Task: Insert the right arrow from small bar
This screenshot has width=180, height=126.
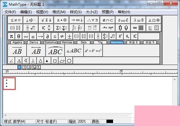Action: click(40, 36)
